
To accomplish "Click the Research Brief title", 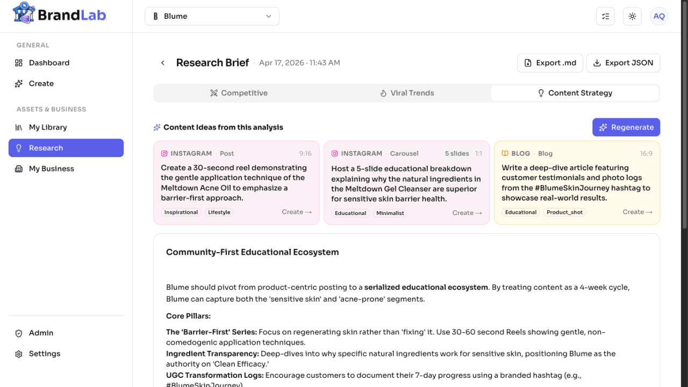I will pyautogui.click(x=212, y=63).
